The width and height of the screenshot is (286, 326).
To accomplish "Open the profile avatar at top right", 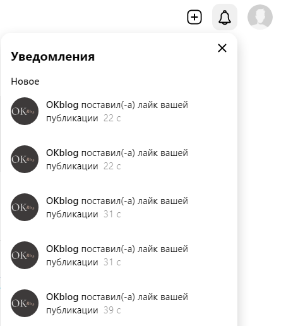I will [260, 17].
